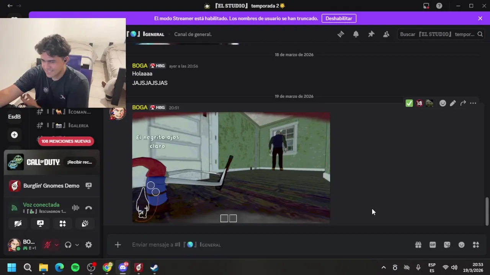The image size is (490, 275).
Task: Turn on camera in voice panel
Action: pyautogui.click(x=18, y=224)
